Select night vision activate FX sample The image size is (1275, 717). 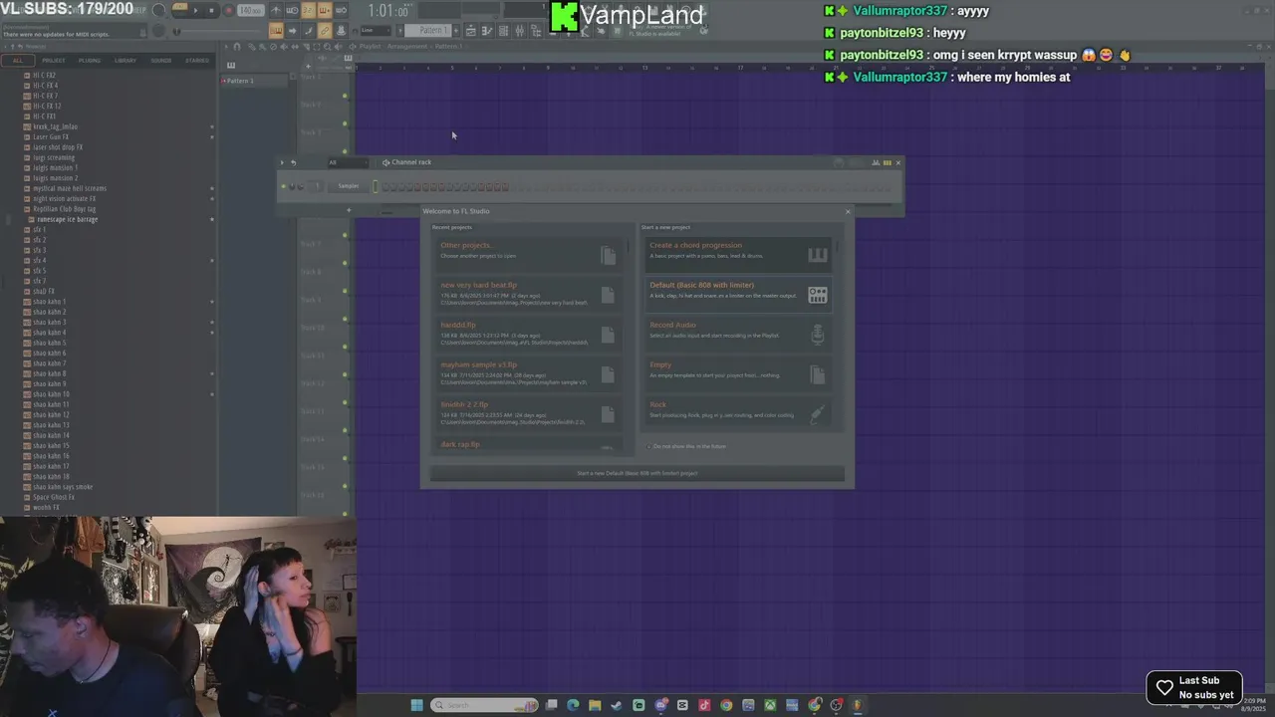click(64, 198)
